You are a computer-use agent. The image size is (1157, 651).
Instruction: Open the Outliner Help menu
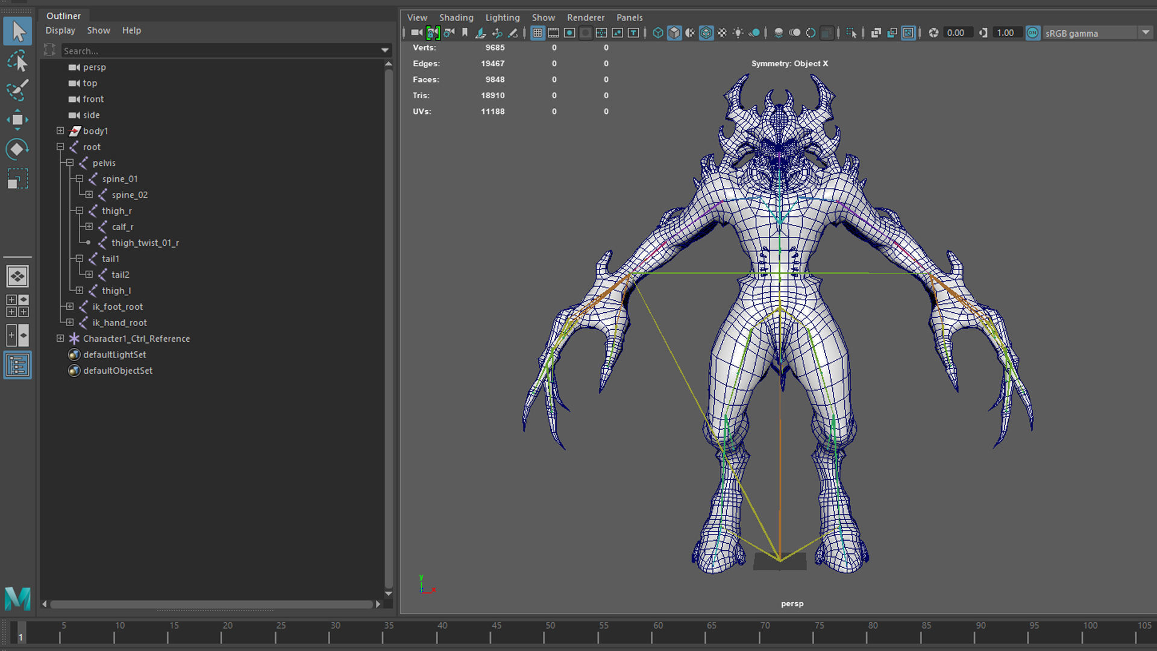tap(131, 30)
